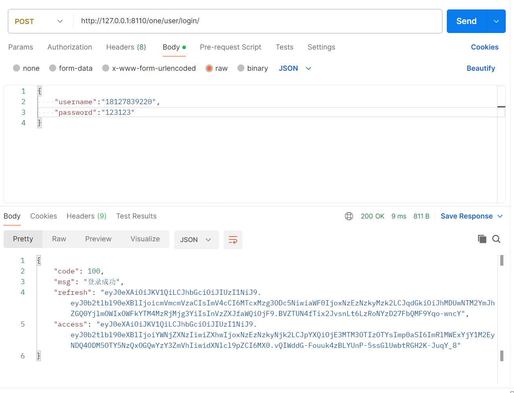The width and height of the screenshot is (514, 393).
Task: Click the password line in request body
Action: [x=94, y=112]
